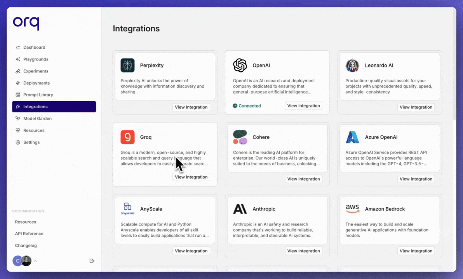Click the Model Garden sprout icon

point(18,119)
